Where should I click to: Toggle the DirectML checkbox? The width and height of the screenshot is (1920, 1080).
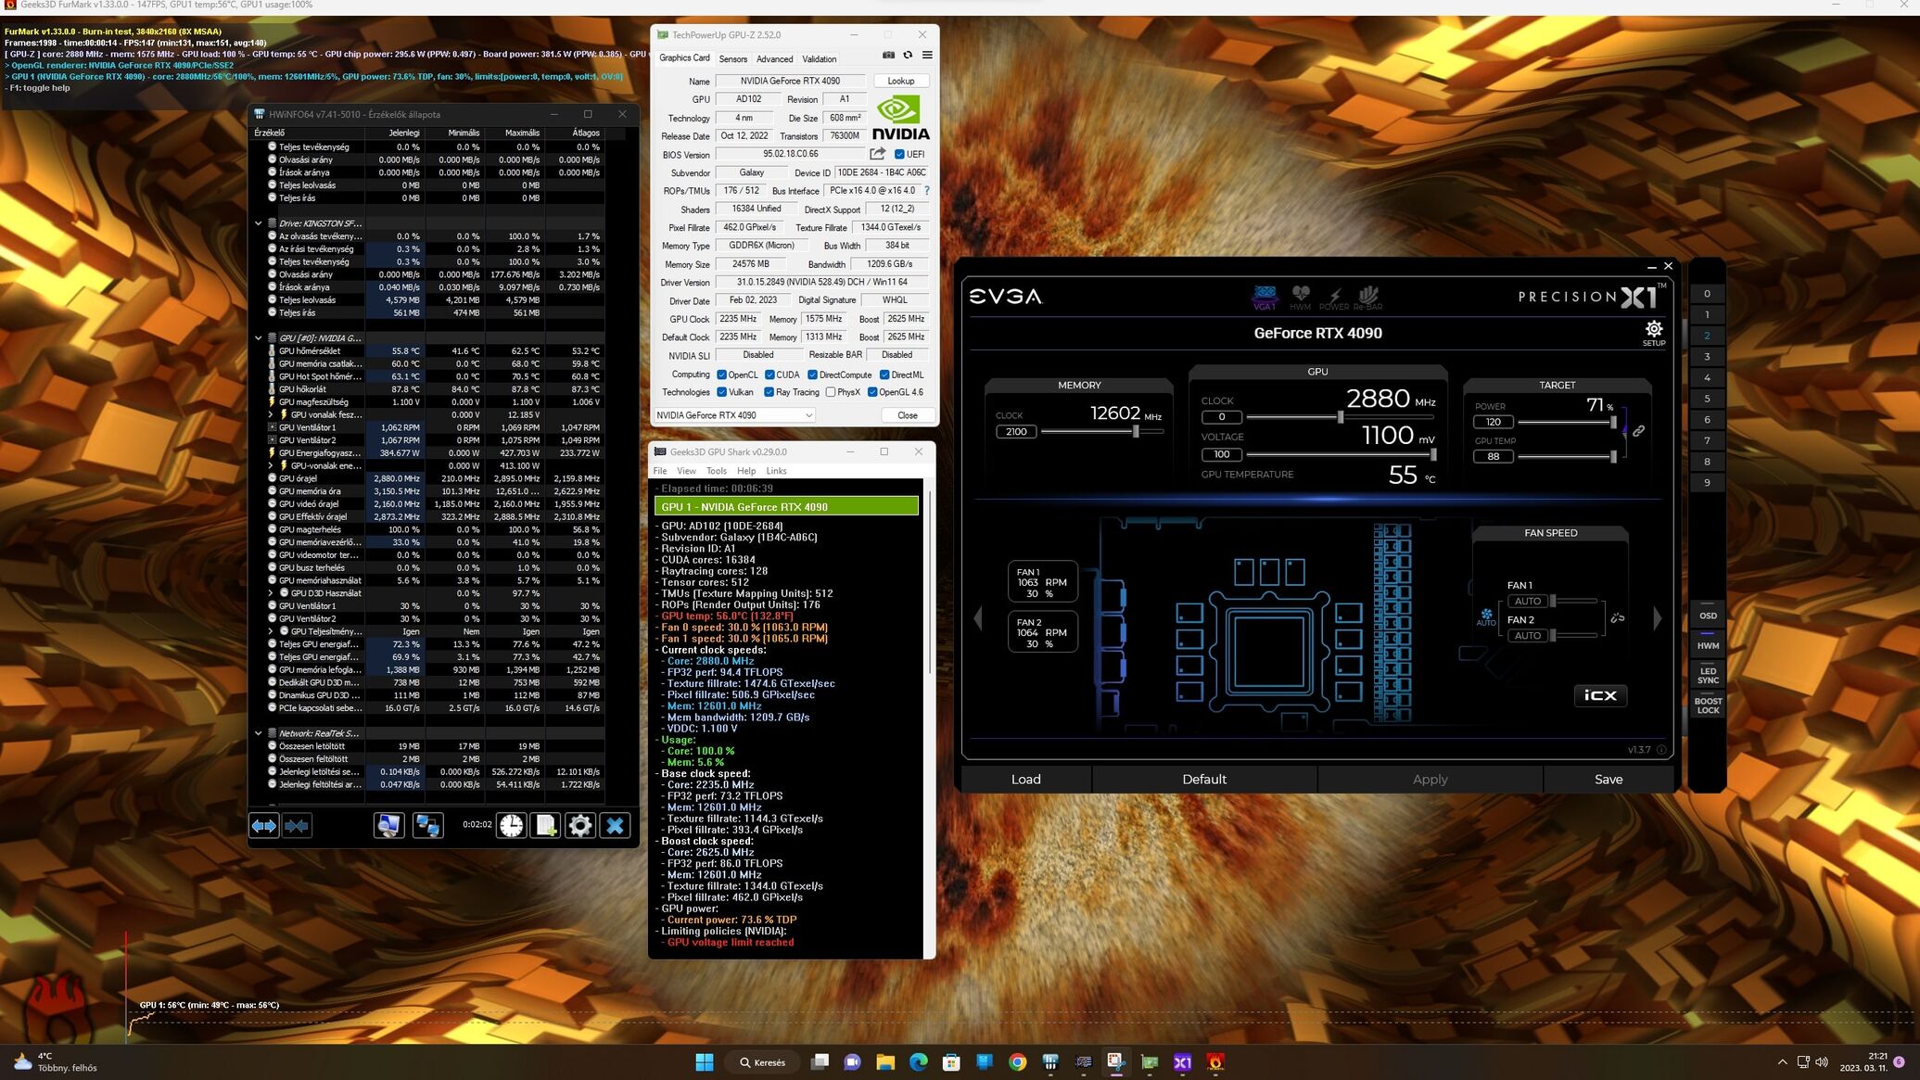click(884, 375)
